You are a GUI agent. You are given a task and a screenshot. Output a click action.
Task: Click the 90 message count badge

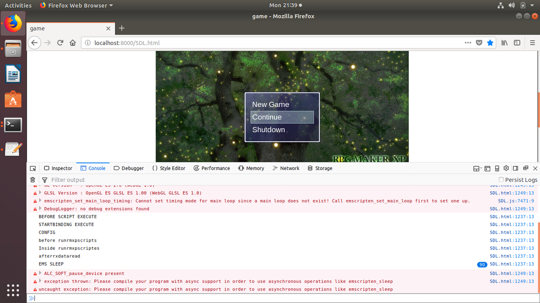(x=482, y=264)
